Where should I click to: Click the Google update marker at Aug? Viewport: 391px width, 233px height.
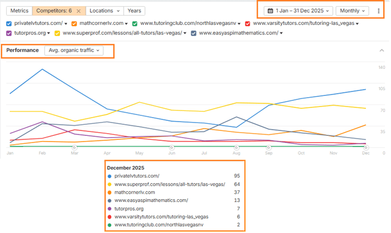(x=237, y=147)
